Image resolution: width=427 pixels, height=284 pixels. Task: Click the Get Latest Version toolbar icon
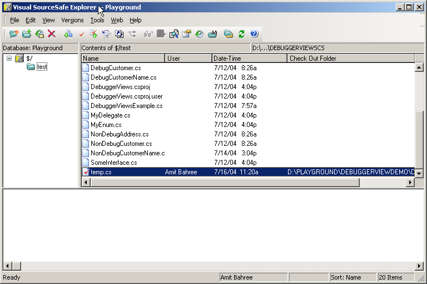click(x=68, y=34)
